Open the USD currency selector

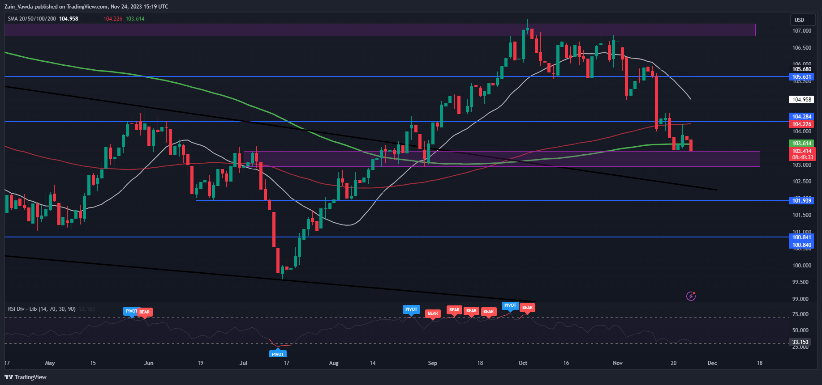coord(803,20)
